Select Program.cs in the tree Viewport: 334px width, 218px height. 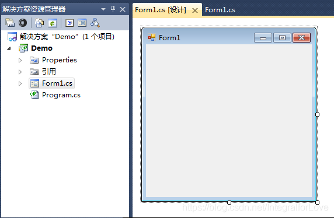61,95
